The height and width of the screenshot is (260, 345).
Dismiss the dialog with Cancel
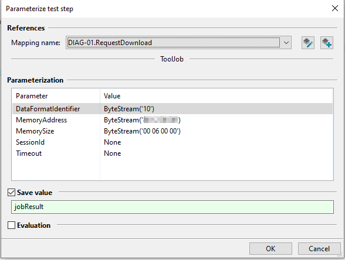(x=319, y=248)
